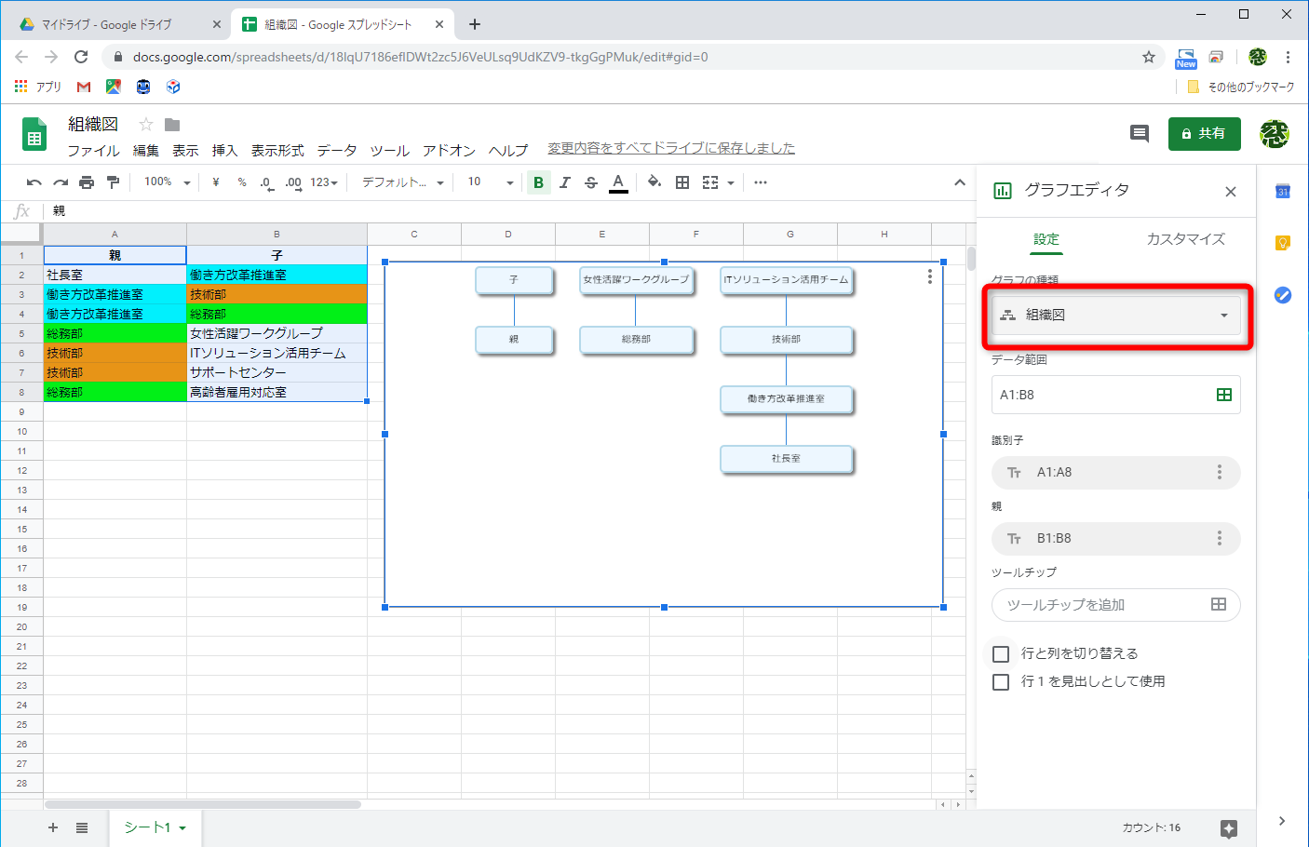
Task: Switch to the カスタマイズ tab
Action: (x=1184, y=239)
